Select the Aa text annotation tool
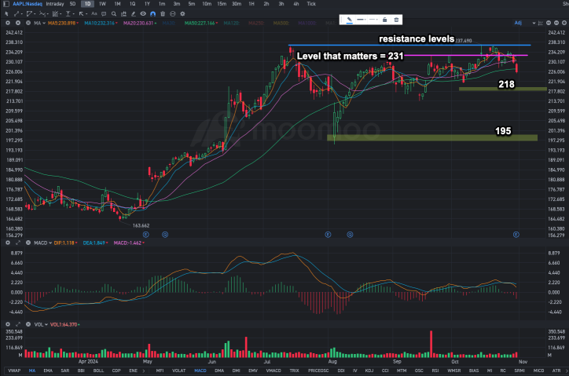The image size is (569, 376). (x=94, y=14)
